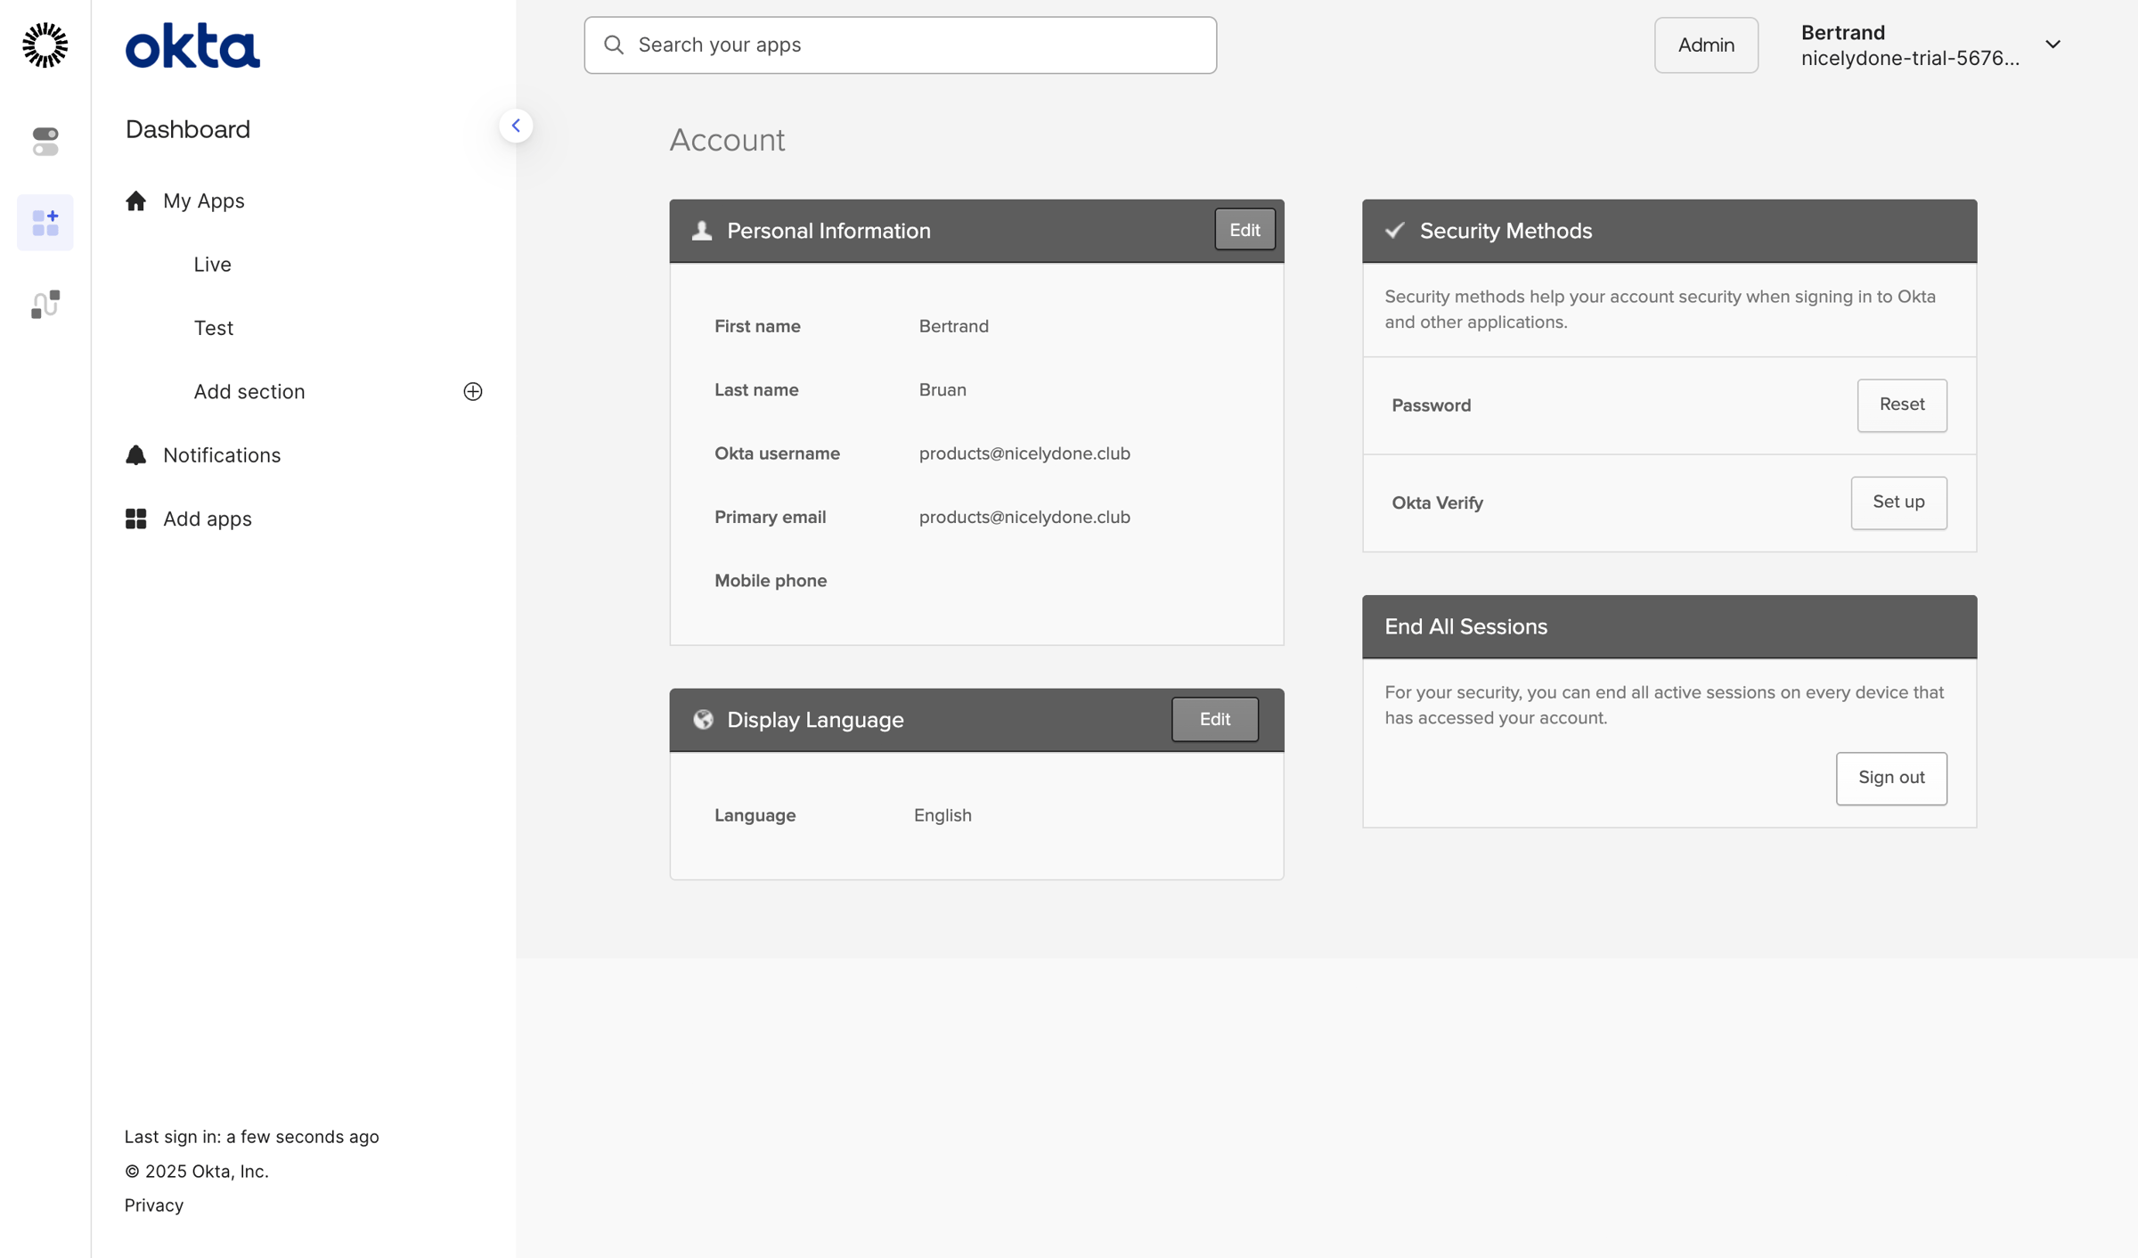Click the Add apps grid icon

tap(135, 519)
